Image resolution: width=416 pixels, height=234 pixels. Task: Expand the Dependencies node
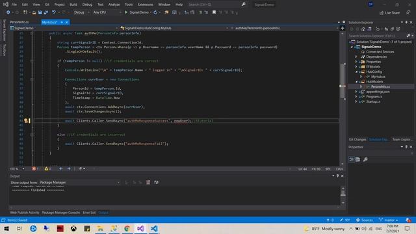pos(356,57)
